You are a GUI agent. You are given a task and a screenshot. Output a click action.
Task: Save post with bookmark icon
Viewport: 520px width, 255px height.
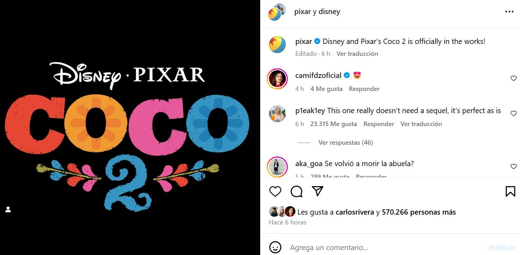(510, 191)
